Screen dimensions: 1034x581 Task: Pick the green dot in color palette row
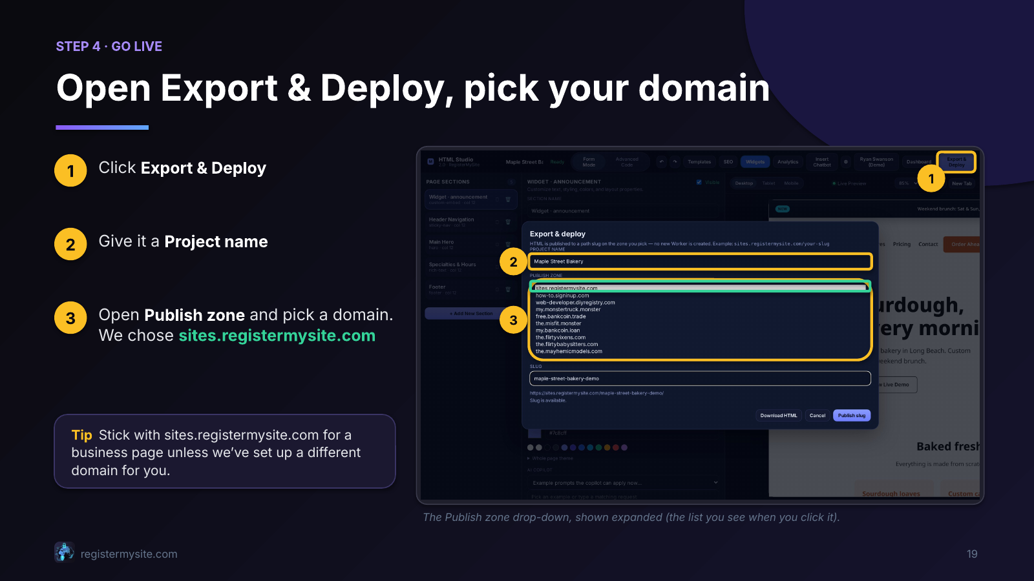(x=599, y=447)
